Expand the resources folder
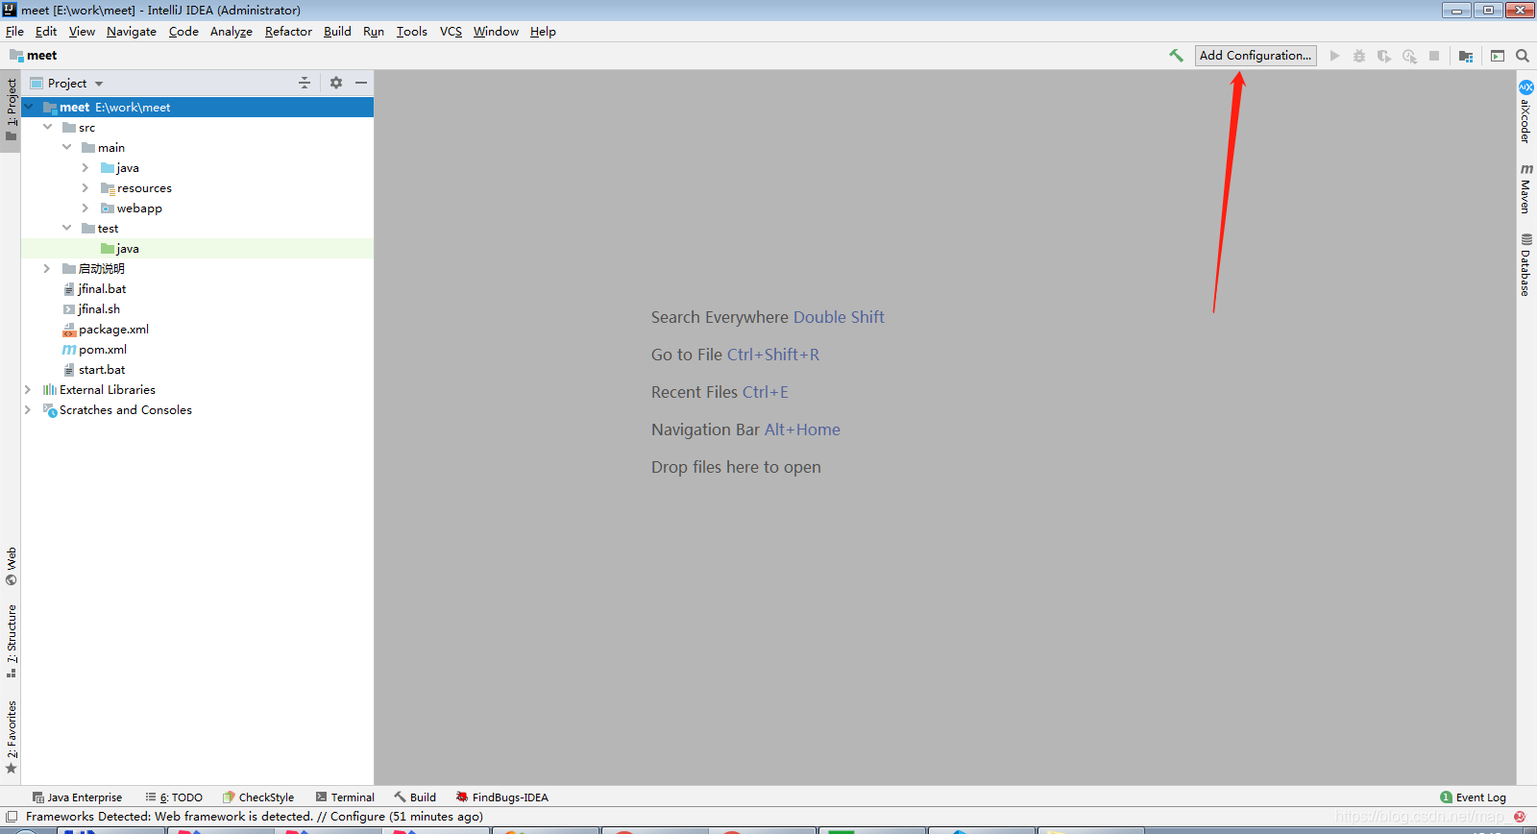The image size is (1537, 834). (x=85, y=187)
